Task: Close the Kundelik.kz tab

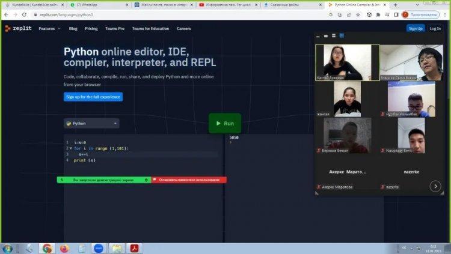Action: [63, 5]
